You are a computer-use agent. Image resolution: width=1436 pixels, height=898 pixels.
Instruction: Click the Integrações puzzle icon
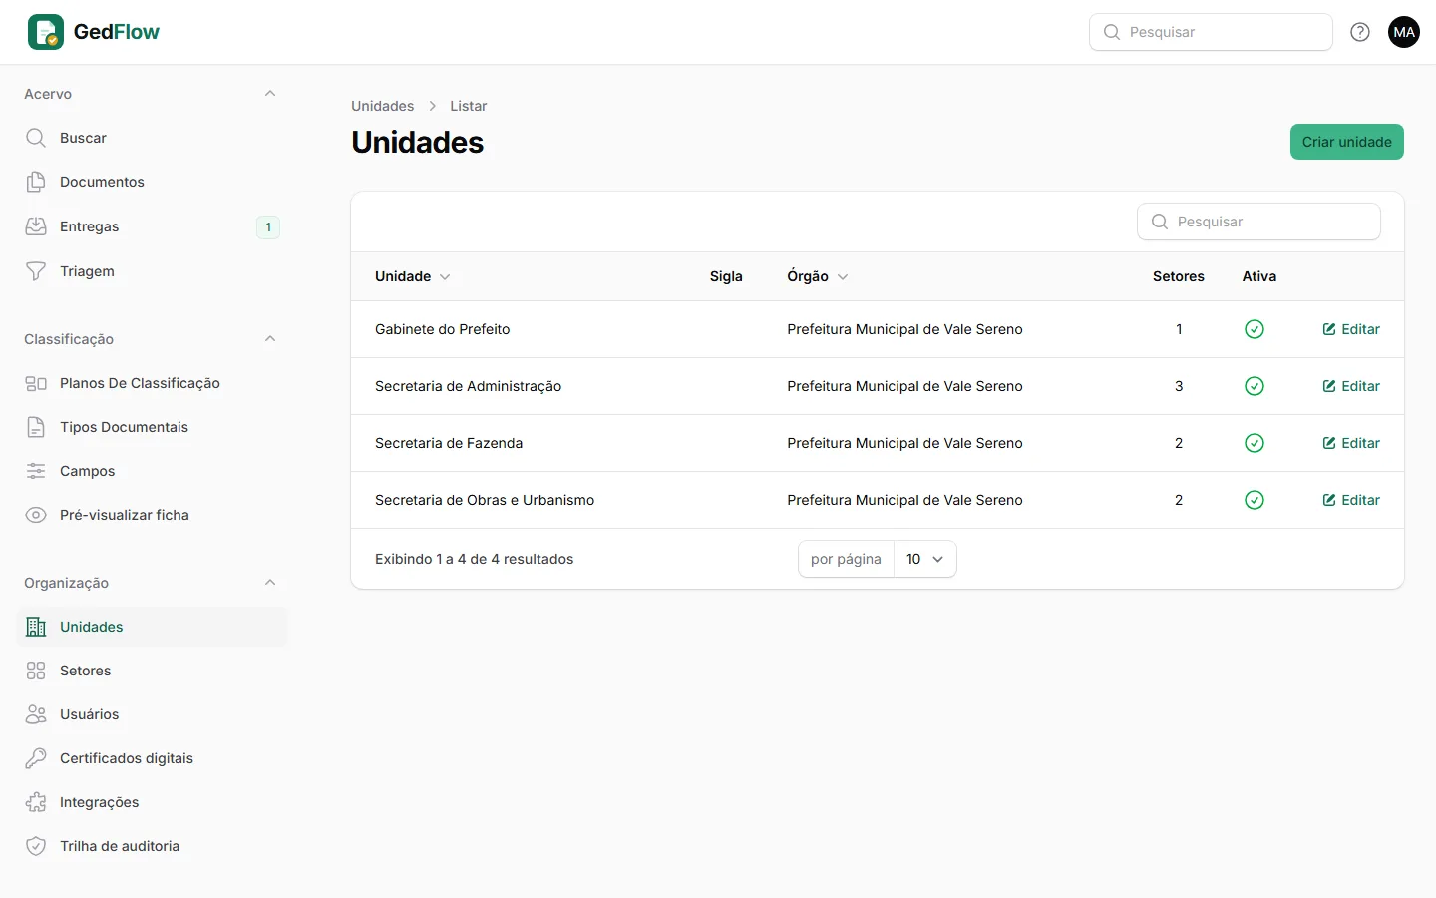pyautogui.click(x=36, y=802)
